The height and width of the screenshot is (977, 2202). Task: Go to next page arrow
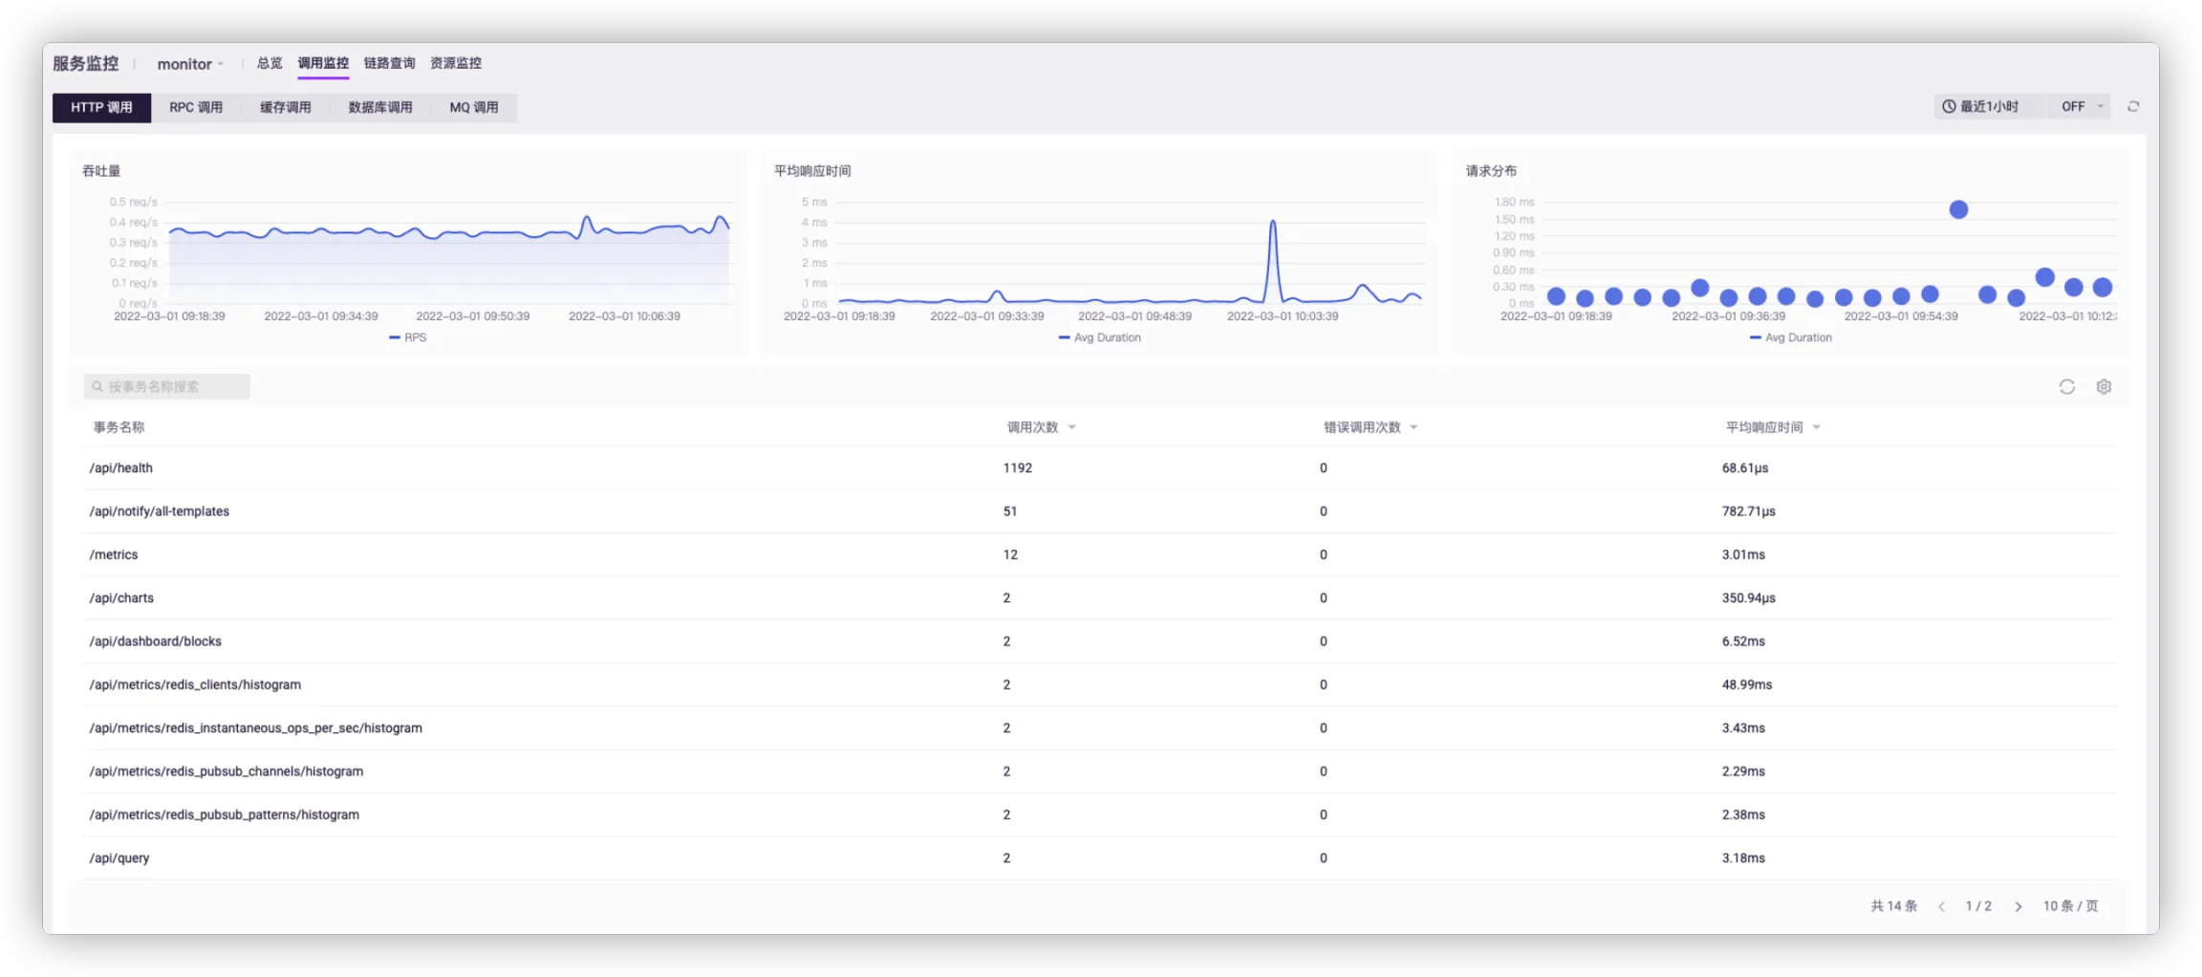tap(2018, 906)
